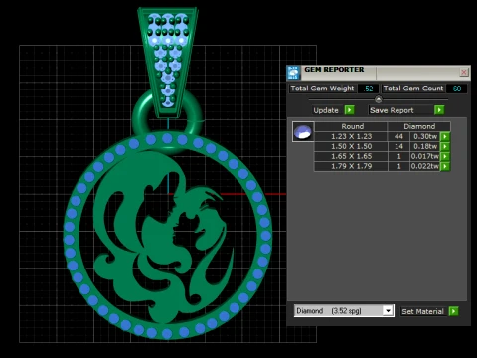Click the 0.022tw weight cell
Viewport: 477px width, 358px height.
pyautogui.click(x=425, y=166)
